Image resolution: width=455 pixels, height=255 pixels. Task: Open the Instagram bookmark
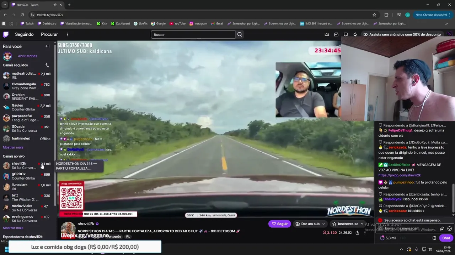click(x=198, y=23)
